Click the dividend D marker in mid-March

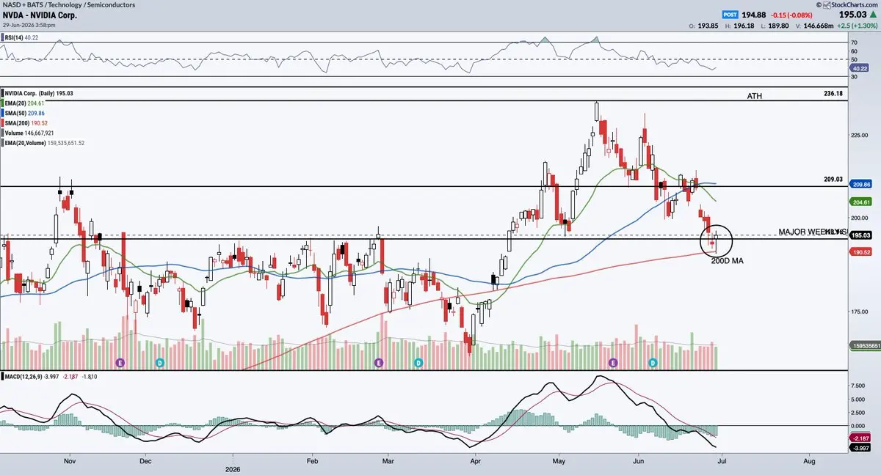click(x=418, y=363)
